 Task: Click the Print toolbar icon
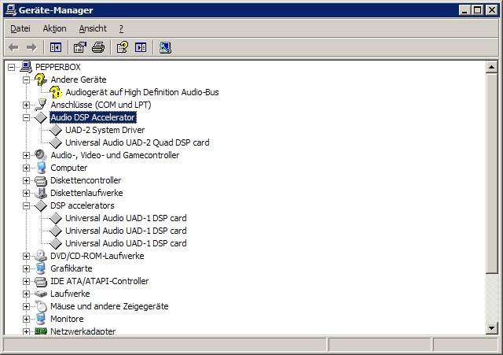click(x=98, y=47)
